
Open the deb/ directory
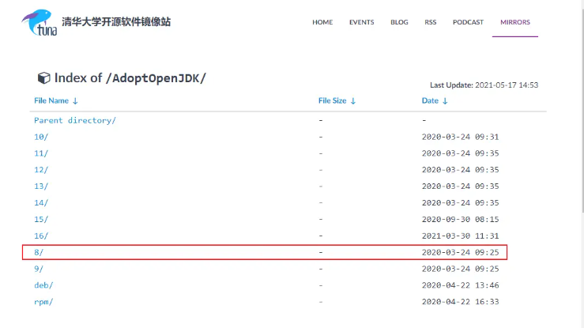(x=43, y=285)
